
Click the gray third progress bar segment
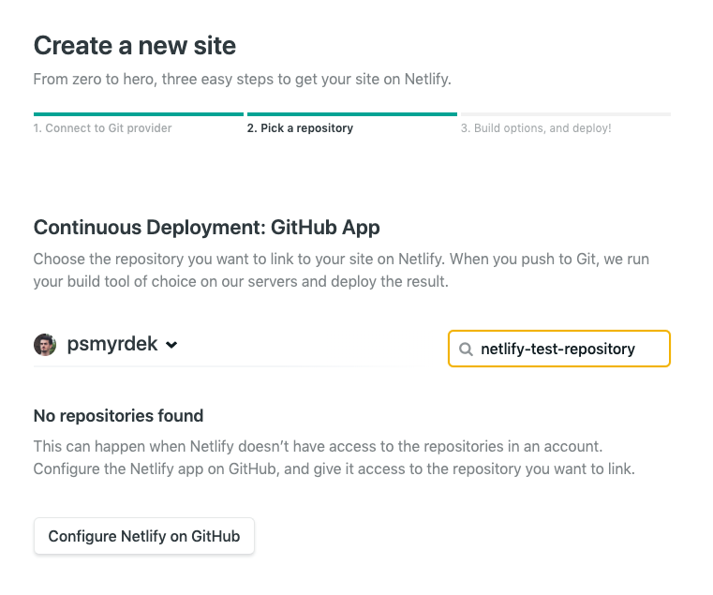coord(566,114)
